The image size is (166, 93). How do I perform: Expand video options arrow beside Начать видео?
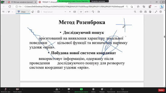22,89
